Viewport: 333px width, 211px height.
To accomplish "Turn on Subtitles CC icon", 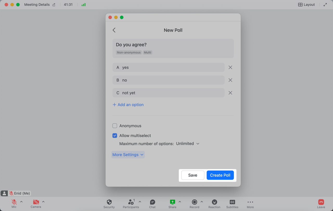I will pyautogui.click(x=232, y=202).
